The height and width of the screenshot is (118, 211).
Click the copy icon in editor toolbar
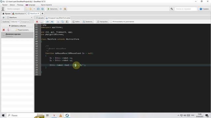click(63, 22)
